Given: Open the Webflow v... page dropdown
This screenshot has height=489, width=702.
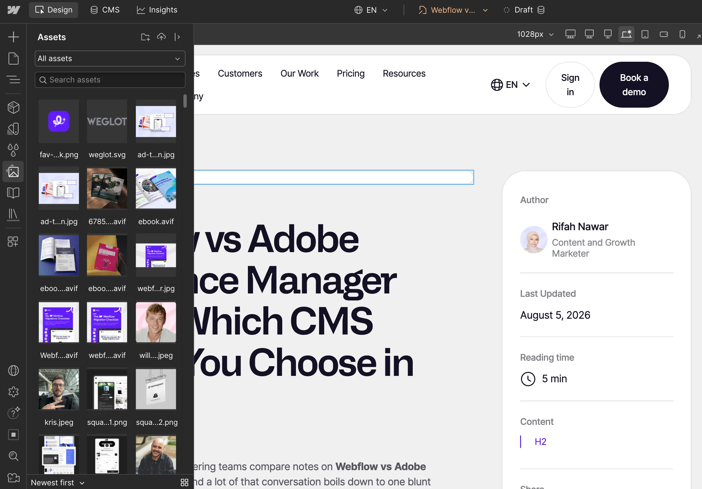Looking at the screenshot, I should tap(453, 10).
